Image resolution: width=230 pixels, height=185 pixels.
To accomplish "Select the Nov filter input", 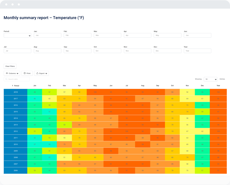I will pos(137,51).
